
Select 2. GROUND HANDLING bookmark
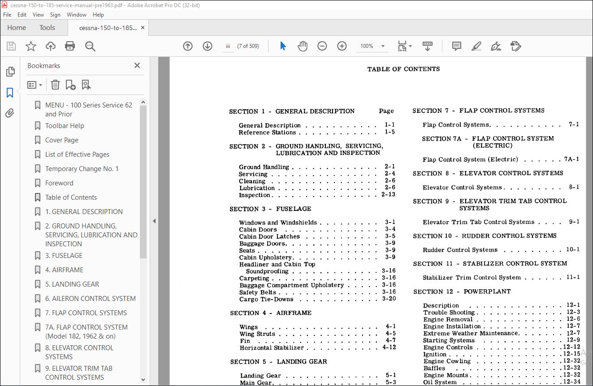[91, 235]
